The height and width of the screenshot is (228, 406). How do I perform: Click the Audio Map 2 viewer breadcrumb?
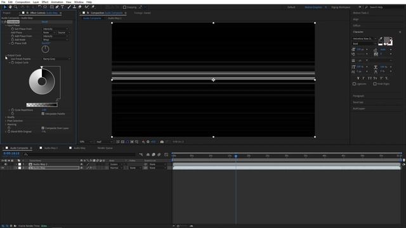pyautogui.click(x=114, y=18)
